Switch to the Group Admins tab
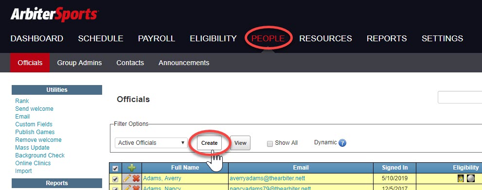 (x=79, y=63)
